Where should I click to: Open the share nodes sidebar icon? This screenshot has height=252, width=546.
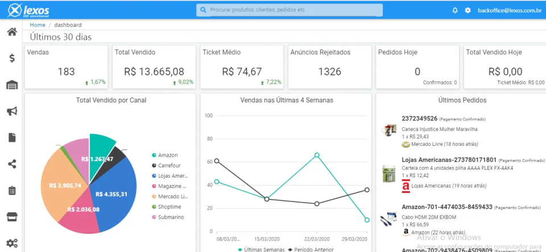pos(12,164)
